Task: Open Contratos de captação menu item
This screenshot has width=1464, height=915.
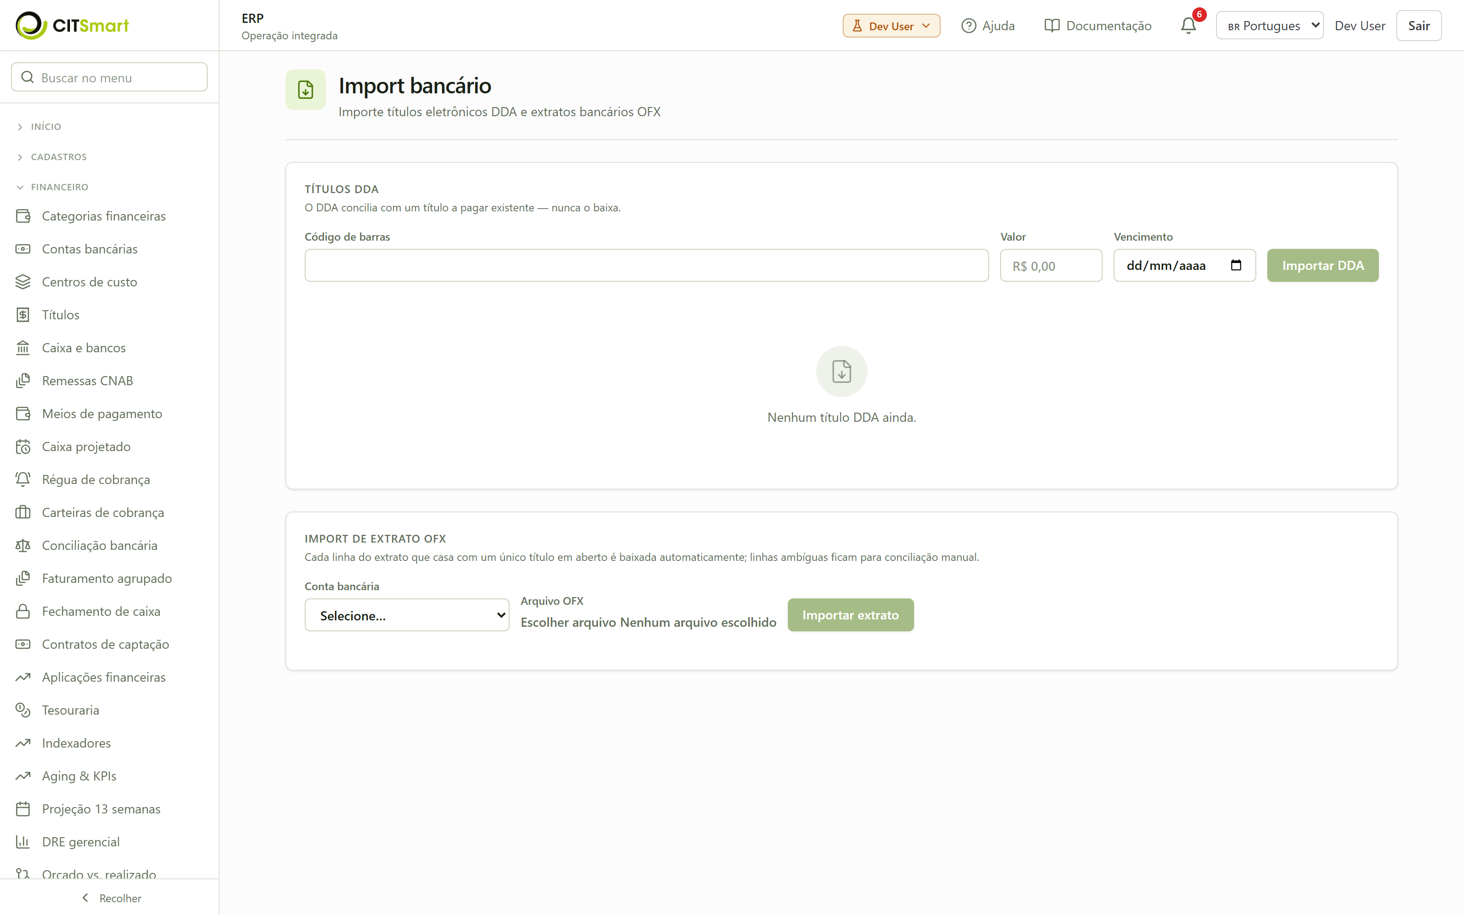Action: tap(109, 644)
